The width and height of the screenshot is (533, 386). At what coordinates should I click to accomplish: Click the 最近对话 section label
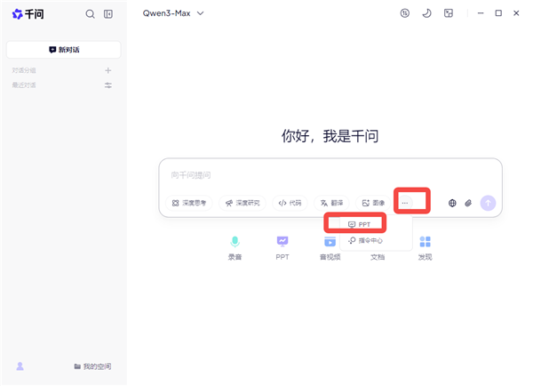24,85
